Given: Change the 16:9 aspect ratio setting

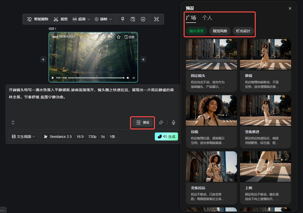Looking at the screenshot, I should pyautogui.click(x=80, y=137).
